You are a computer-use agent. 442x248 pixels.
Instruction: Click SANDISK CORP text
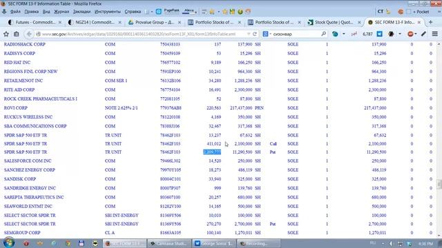click(x=20, y=179)
